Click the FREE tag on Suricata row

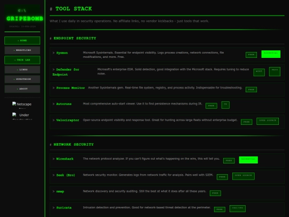(219, 209)
